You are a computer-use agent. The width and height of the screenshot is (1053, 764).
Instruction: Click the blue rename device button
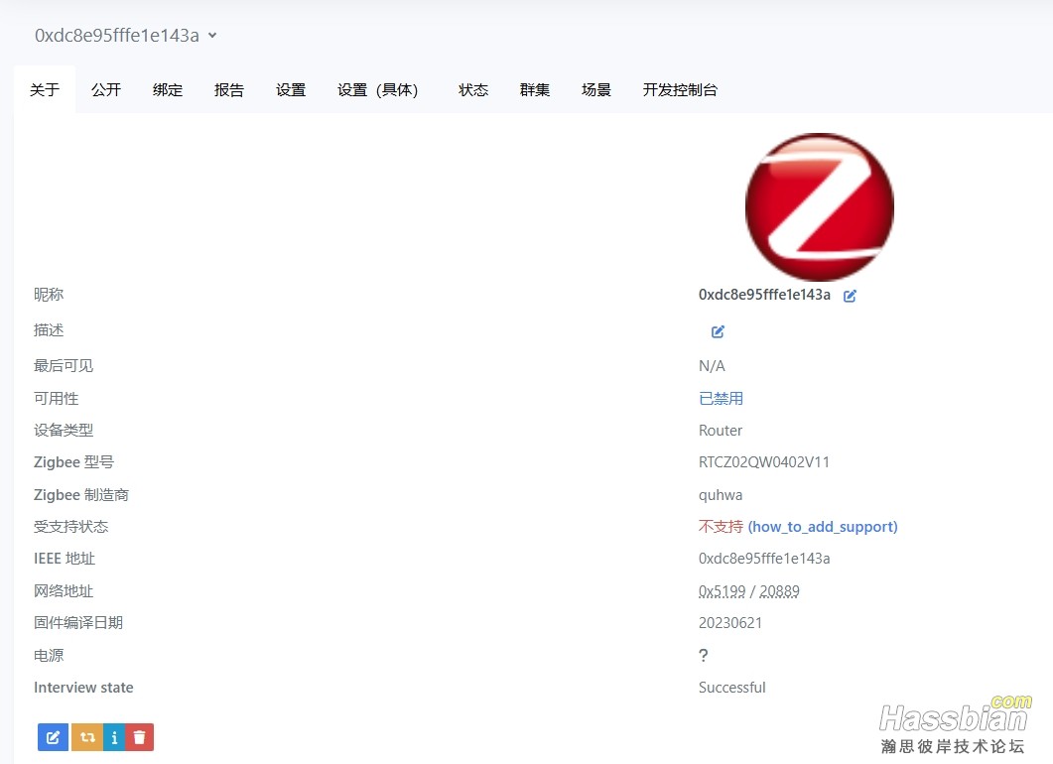click(x=53, y=737)
